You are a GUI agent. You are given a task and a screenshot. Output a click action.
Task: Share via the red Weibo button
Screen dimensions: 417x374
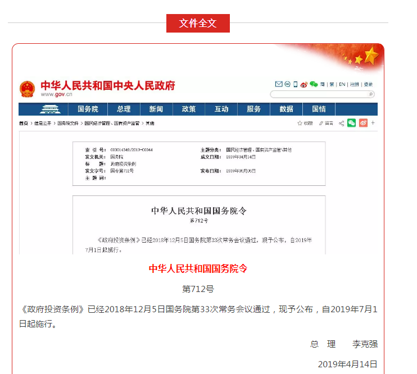[x=363, y=123]
